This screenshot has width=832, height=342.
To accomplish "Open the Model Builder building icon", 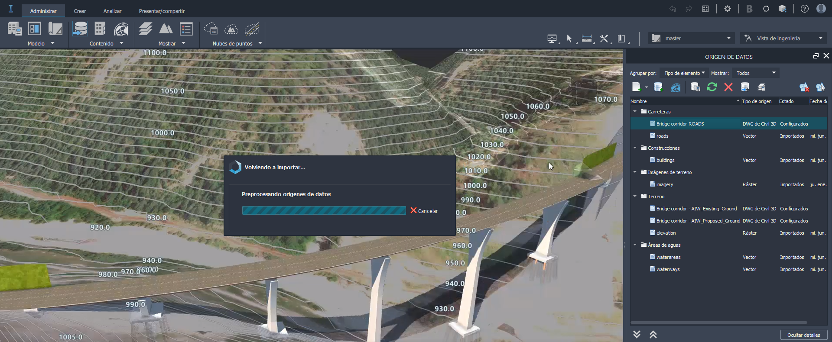I will (x=14, y=29).
